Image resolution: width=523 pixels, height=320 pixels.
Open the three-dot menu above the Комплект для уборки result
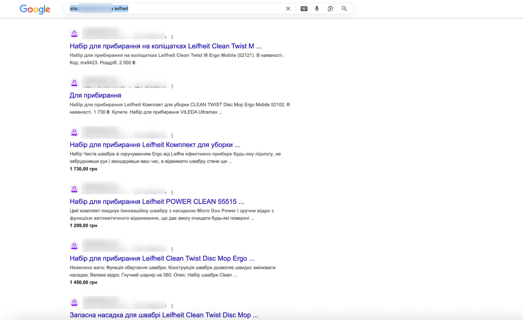172,136
